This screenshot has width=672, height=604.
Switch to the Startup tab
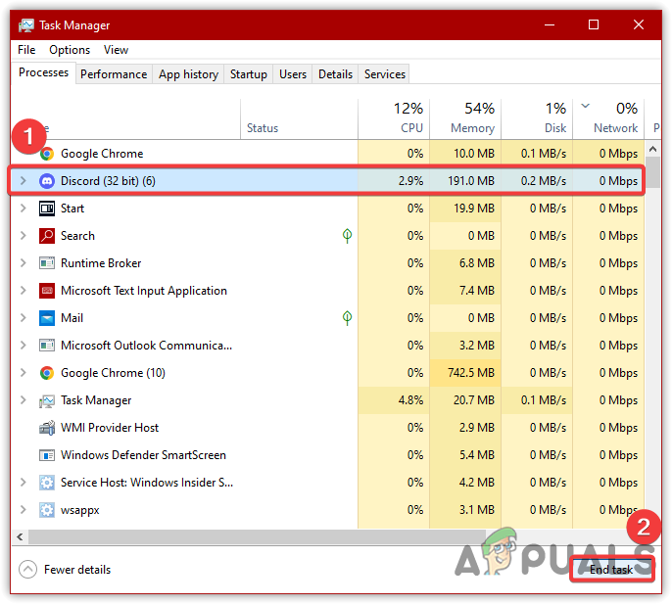click(x=249, y=74)
